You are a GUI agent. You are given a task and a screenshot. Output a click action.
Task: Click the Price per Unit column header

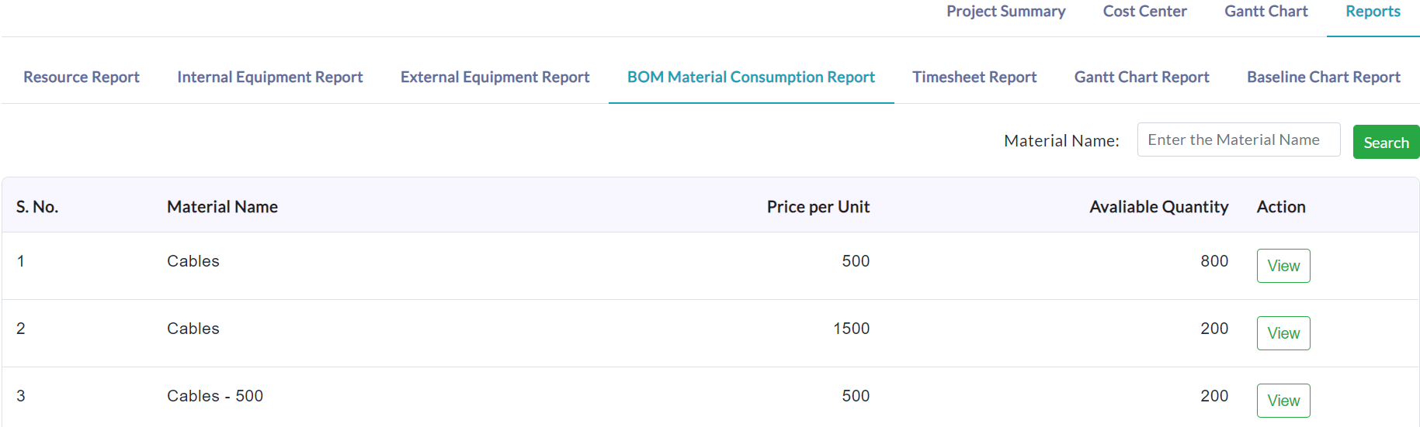click(x=818, y=207)
